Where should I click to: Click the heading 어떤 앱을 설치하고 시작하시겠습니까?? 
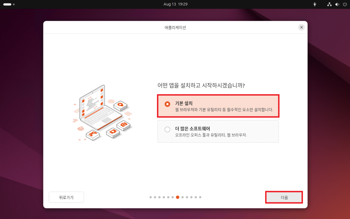coord(201,85)
